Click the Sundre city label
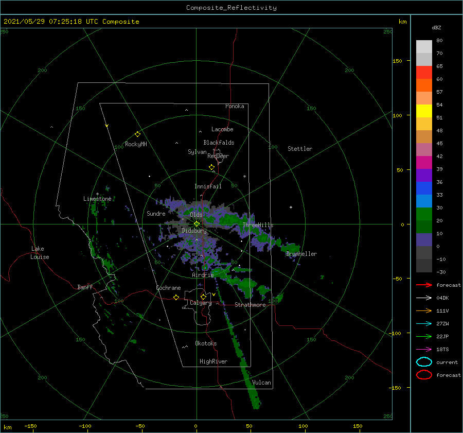463x433 pixels. (x=156, y=214)
